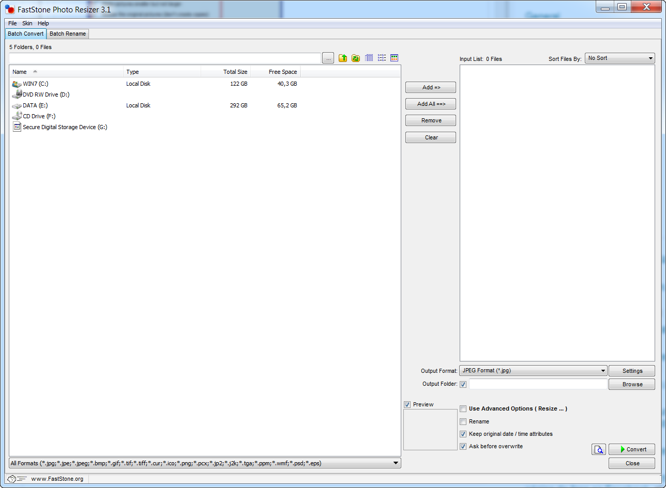666x488 pixels.
Task: Switch to details list view icon
Action: click(x=369, y=58)
